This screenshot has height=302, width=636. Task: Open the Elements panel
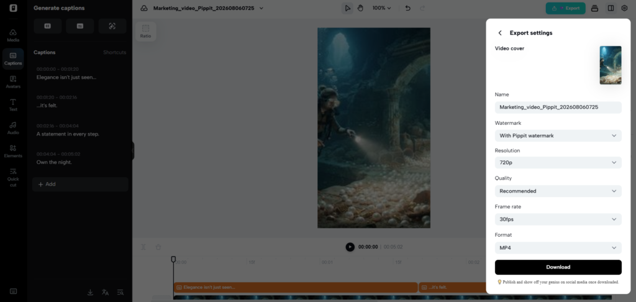[x=13, y=152]
